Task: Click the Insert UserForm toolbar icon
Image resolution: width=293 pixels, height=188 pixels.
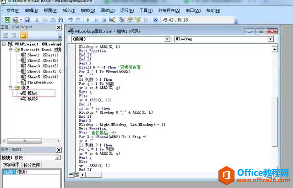Action: [15, 20]
